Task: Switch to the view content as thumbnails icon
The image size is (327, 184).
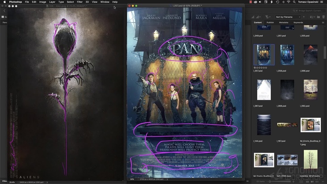Action: point(307,182)
